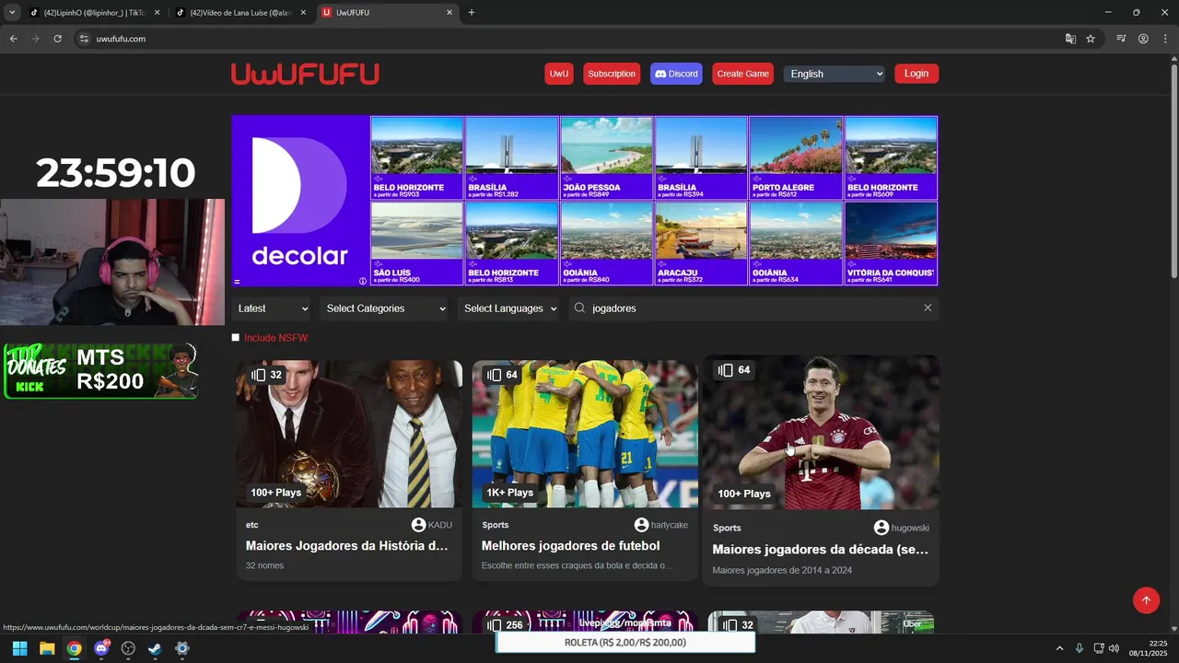The width and height of the screenshot is (1179, 663).
Task: Open the Discord button with logo
Action: [676, 74]
